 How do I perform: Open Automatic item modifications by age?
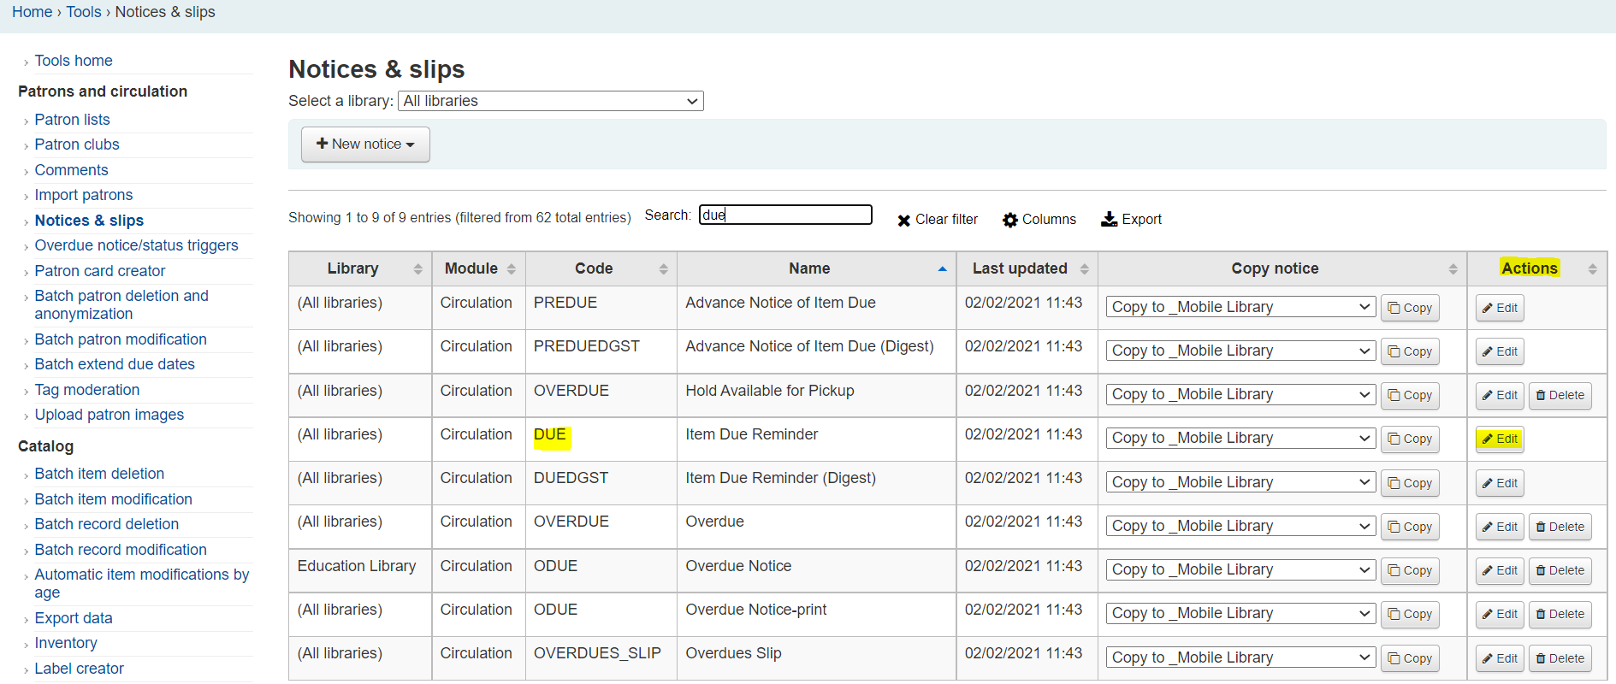(x=142, y=583)
